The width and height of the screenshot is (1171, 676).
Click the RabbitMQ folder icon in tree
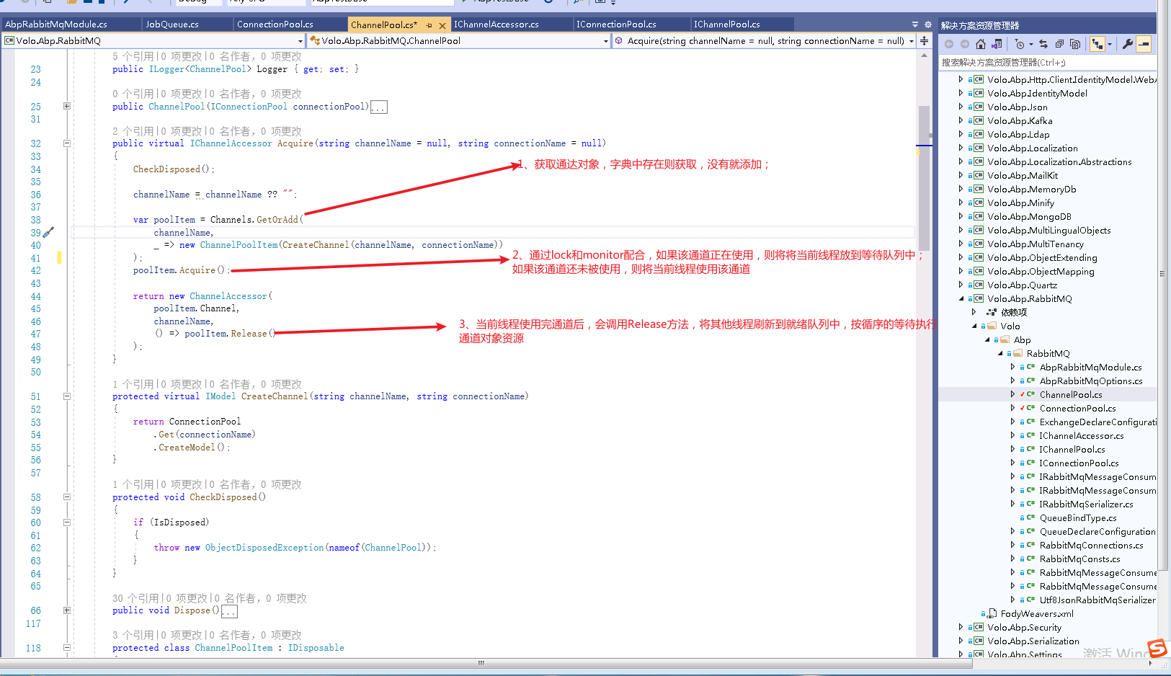tap(1018, 354)
